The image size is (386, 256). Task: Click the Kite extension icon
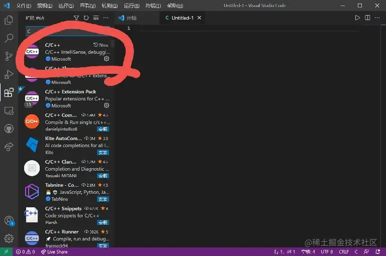32,145
